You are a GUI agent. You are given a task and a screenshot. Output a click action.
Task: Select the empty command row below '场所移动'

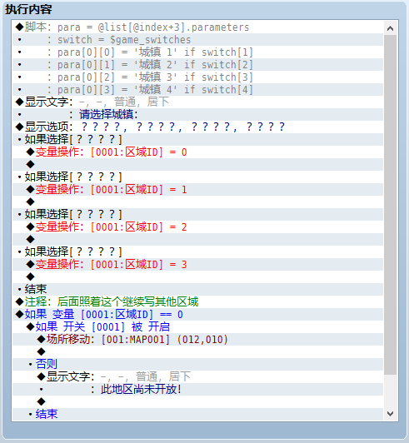point(198,351)
